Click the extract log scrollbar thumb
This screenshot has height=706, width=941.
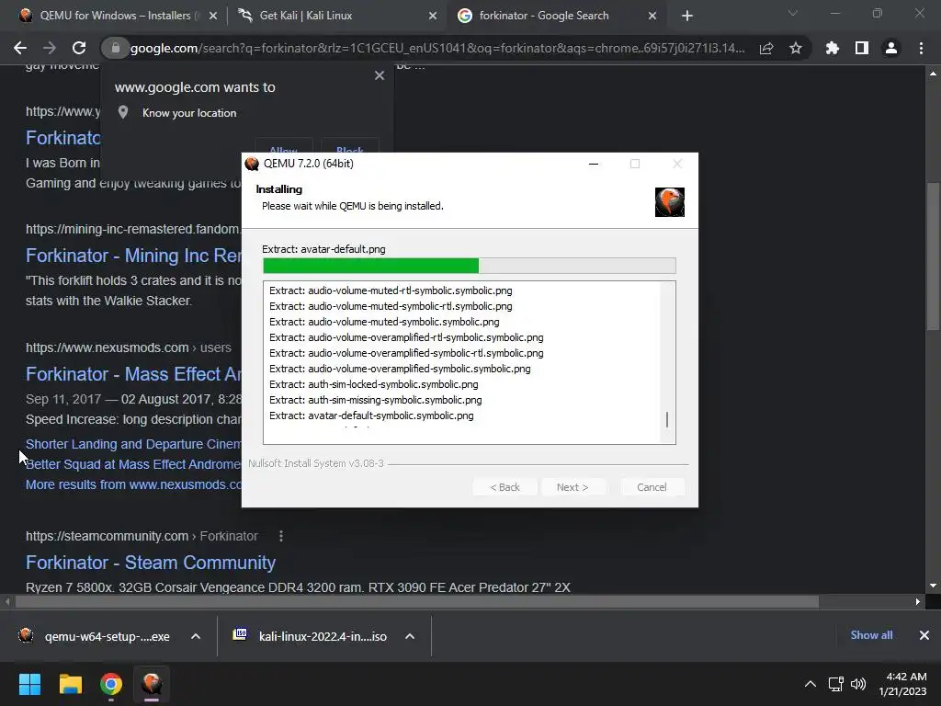[667, 419]
